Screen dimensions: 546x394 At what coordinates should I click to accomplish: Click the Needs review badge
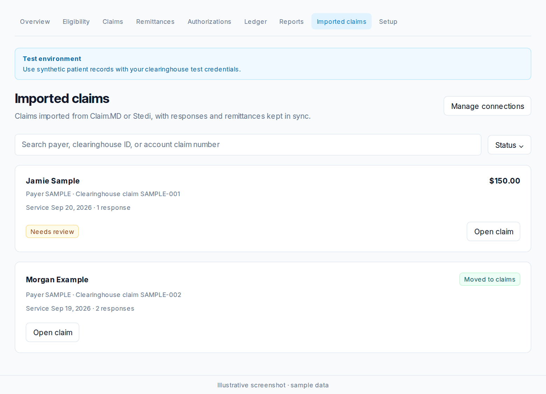(x=52, y=231)
